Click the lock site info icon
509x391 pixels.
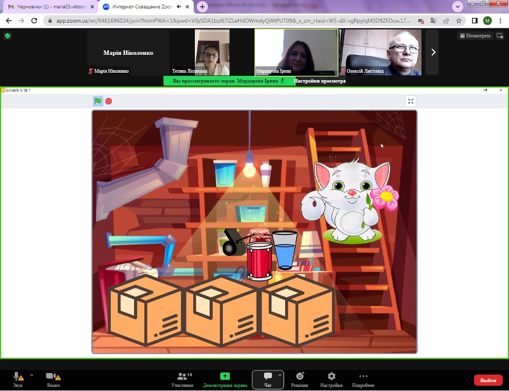tap(50, 21)
